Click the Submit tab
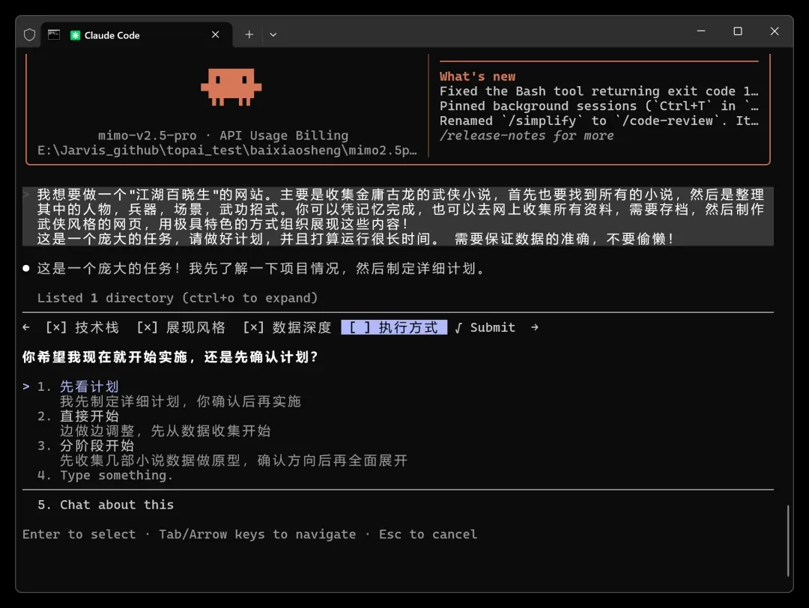This screenshot has width=809, height=608. (485, 327)
